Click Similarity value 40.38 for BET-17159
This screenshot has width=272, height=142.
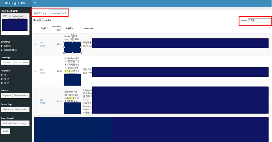pos(59,71)
